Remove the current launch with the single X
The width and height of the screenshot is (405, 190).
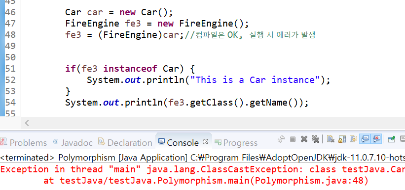point(304,139)
